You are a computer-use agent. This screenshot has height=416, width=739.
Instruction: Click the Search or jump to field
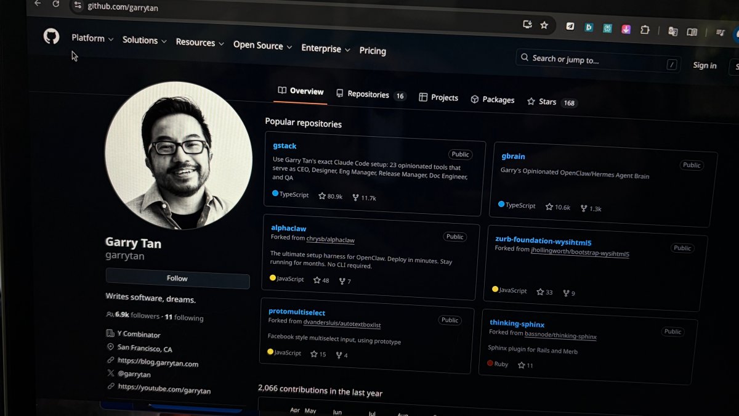tap(591, 60)
